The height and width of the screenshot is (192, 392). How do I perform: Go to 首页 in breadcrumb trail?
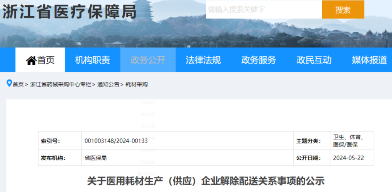(18, 85)
